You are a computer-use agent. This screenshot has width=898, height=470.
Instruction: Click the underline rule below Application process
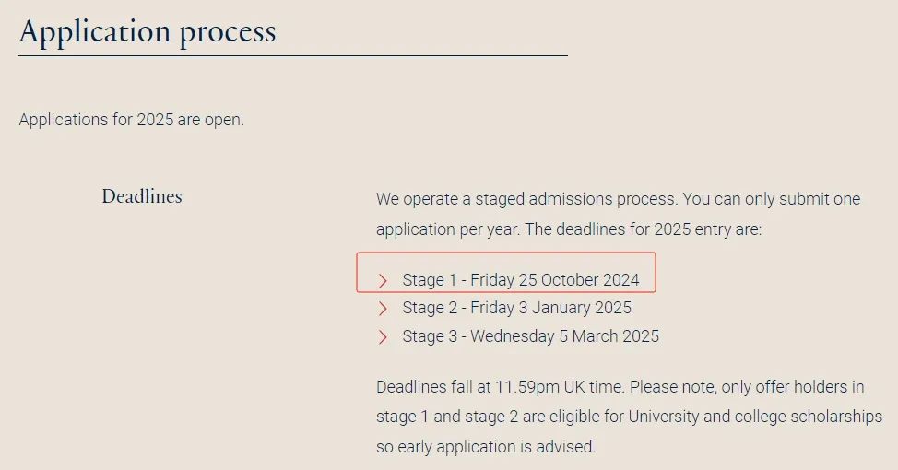click(293, 55)
